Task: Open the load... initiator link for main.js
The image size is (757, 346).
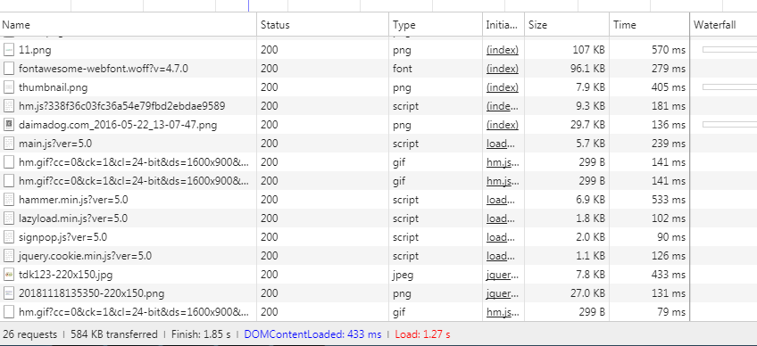Action: pos(501,144)
